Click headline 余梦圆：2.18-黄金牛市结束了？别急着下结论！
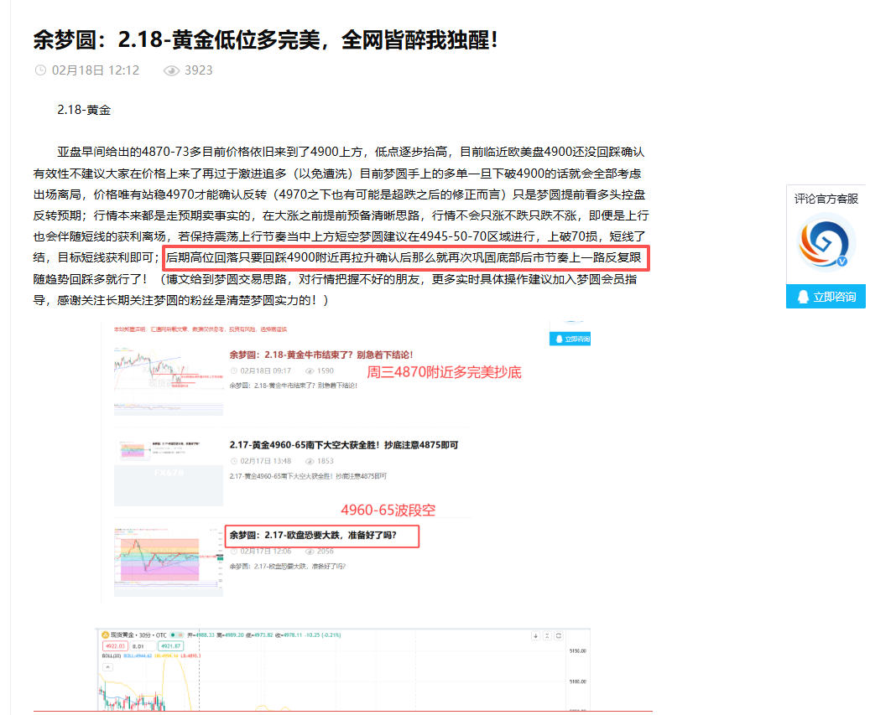 coord(321,355)
